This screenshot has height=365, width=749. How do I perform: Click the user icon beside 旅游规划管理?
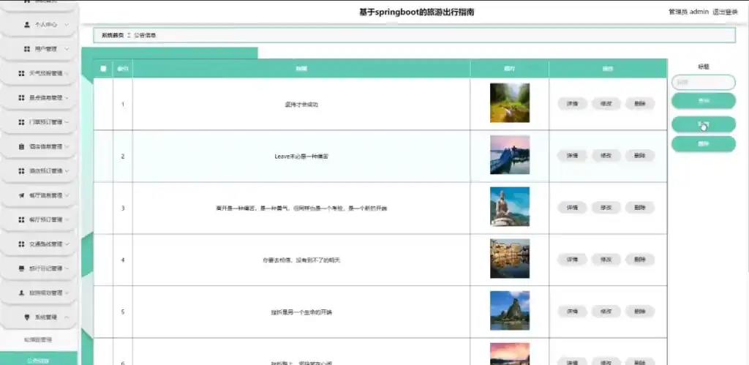(21, 293)
